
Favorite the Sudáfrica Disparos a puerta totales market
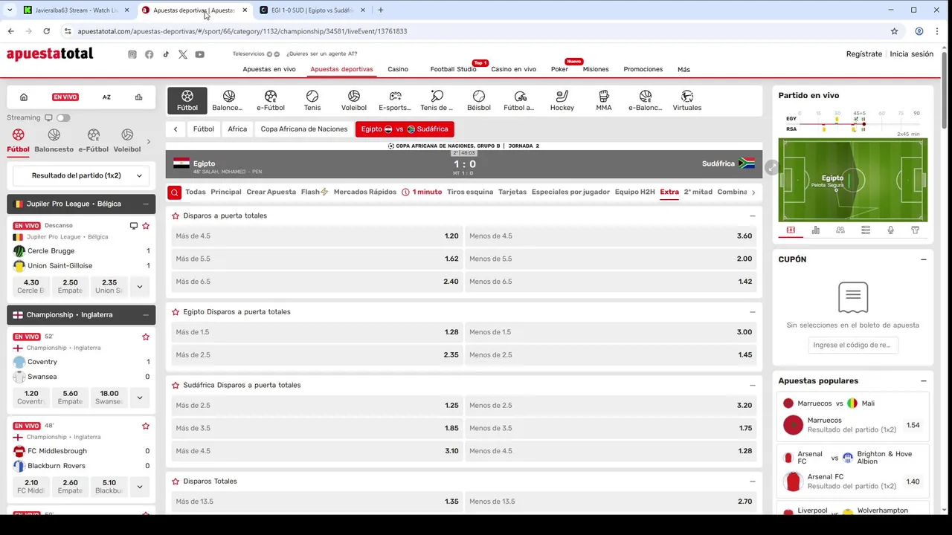pyautogui.click(x=176, y=386)
